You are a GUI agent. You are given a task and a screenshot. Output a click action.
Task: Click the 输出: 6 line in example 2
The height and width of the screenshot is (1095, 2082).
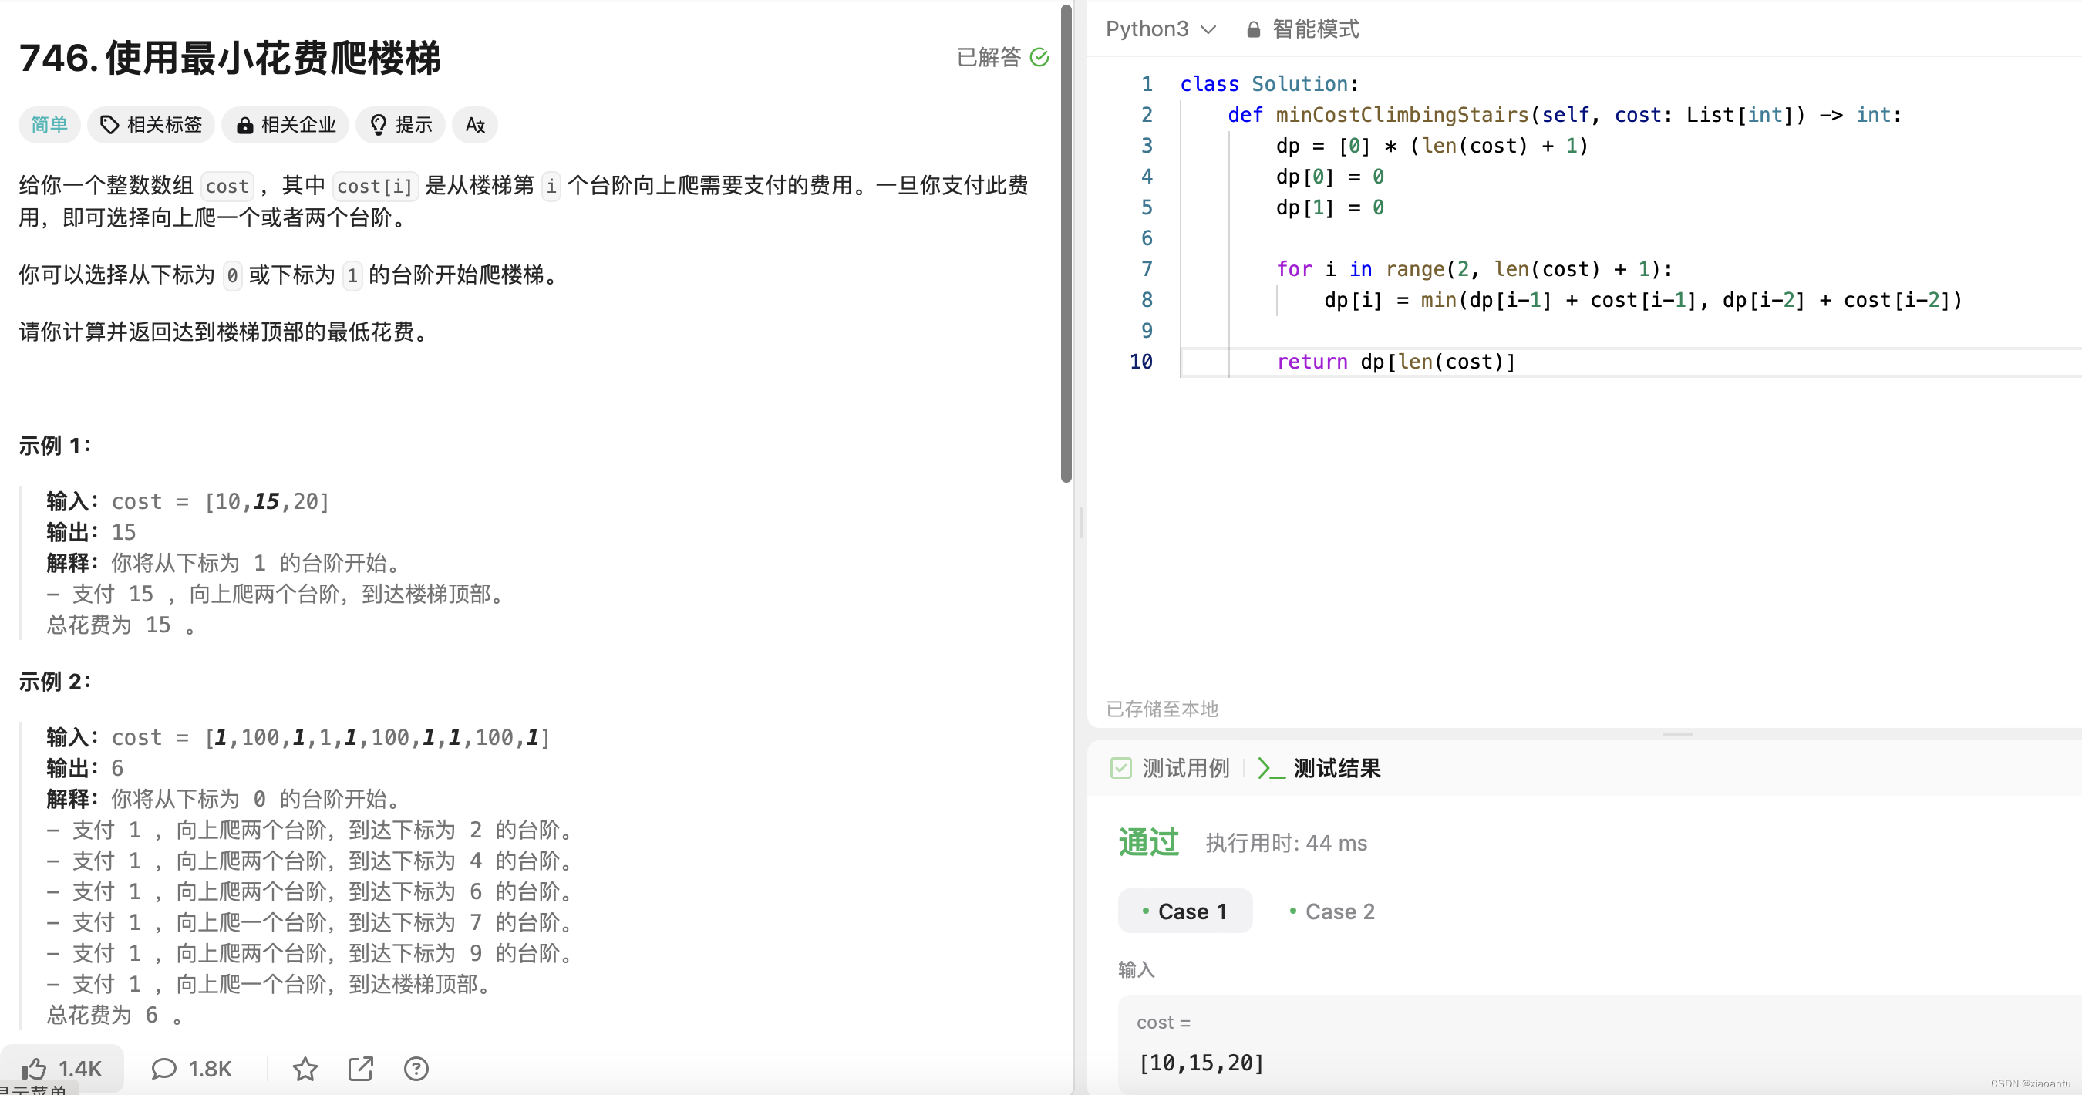coord(85,768)
